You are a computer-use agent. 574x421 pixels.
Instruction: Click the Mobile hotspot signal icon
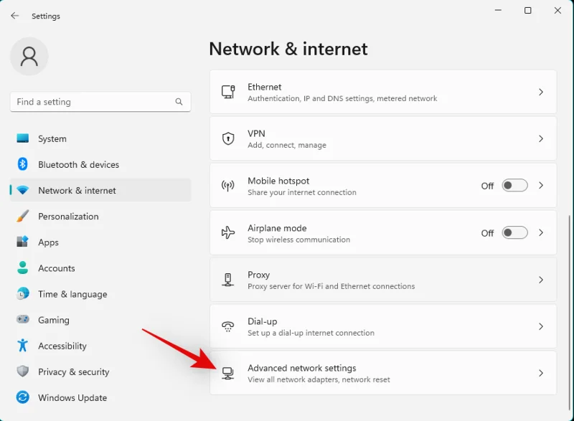pyautogui.click(x=228, y=186)
